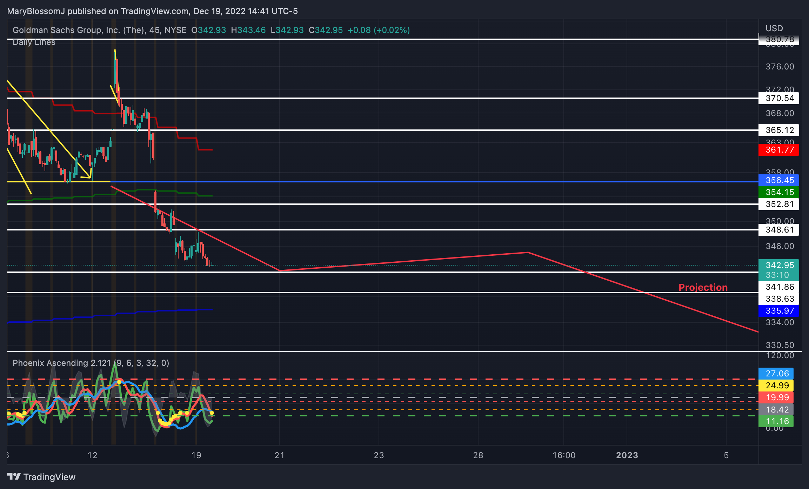Click the gray 18.42 indicator label
The image size is (809, 489).
776,409
